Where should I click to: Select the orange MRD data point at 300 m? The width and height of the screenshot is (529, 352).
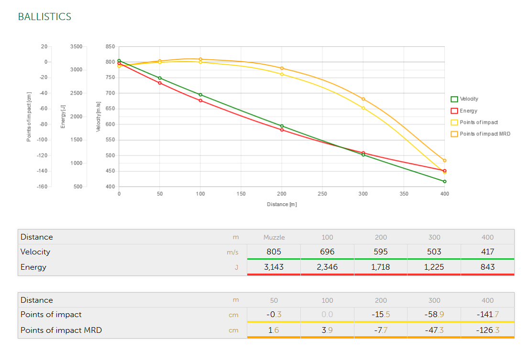point(364,99)
